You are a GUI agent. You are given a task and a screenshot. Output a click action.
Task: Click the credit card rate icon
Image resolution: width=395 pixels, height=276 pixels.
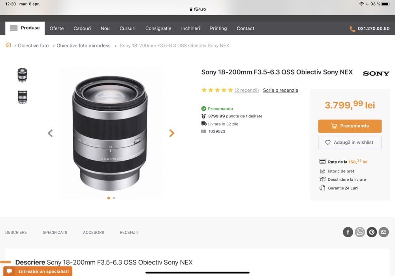coord(322,161)
